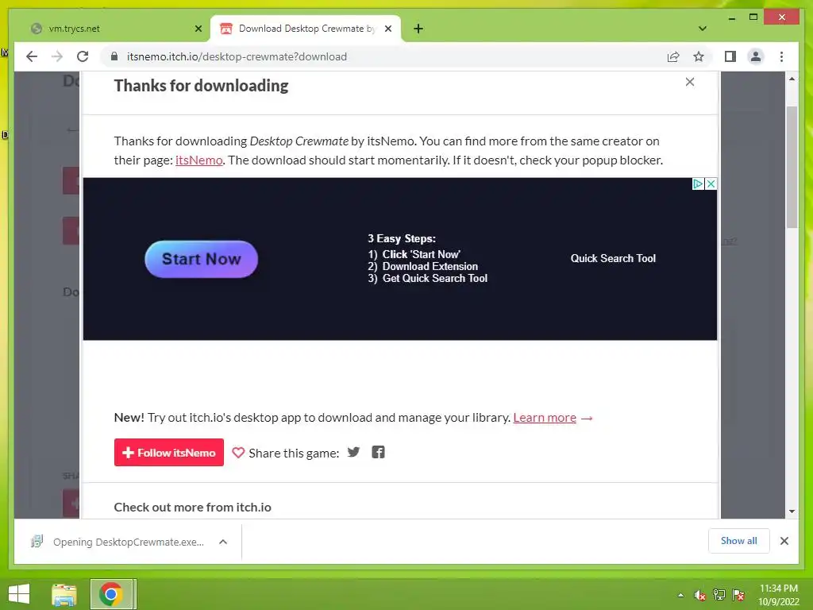
Task: Open the Learn more link
Action: pos(545,418)
